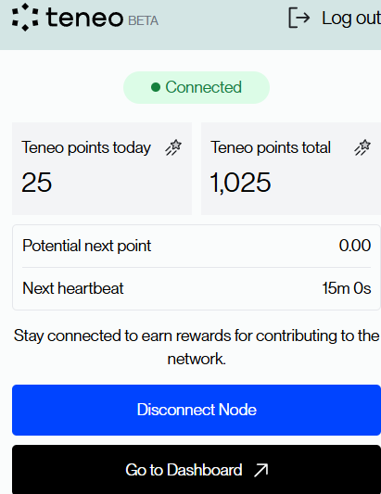Click the teneo wordmark in header
Viewport: 381px width, 494px height.
pos(84,18)
